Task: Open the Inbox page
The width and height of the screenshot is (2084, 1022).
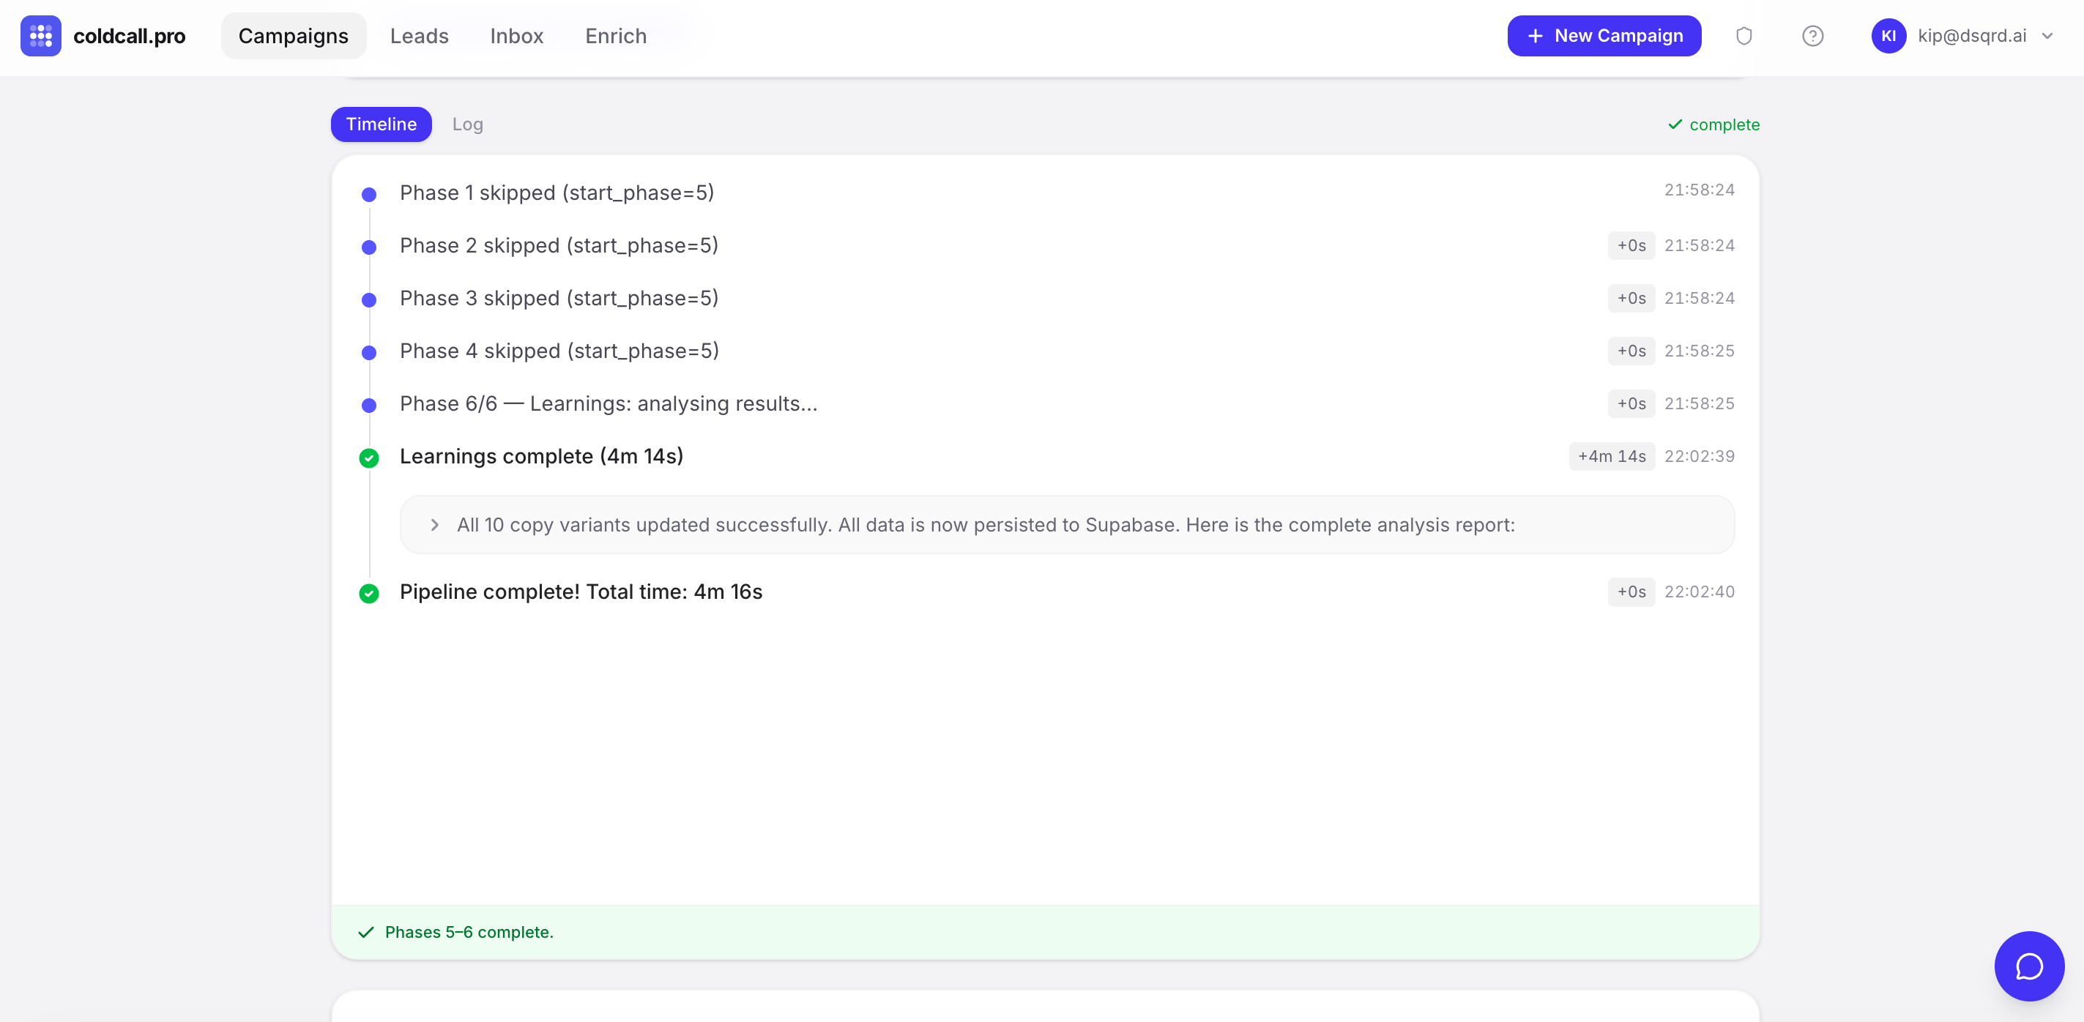Action: pyautogui.click(x=516, y=36)
